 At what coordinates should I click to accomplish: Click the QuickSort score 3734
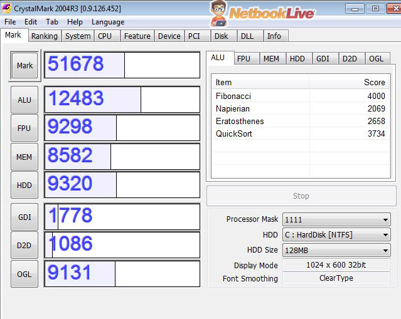[x=376, y=133]
